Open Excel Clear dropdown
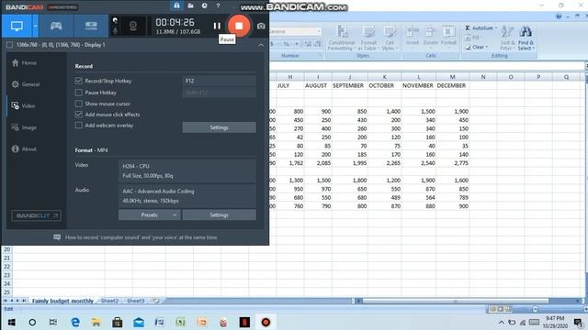This screenshot has height=330, width=588. pos(477,47)
